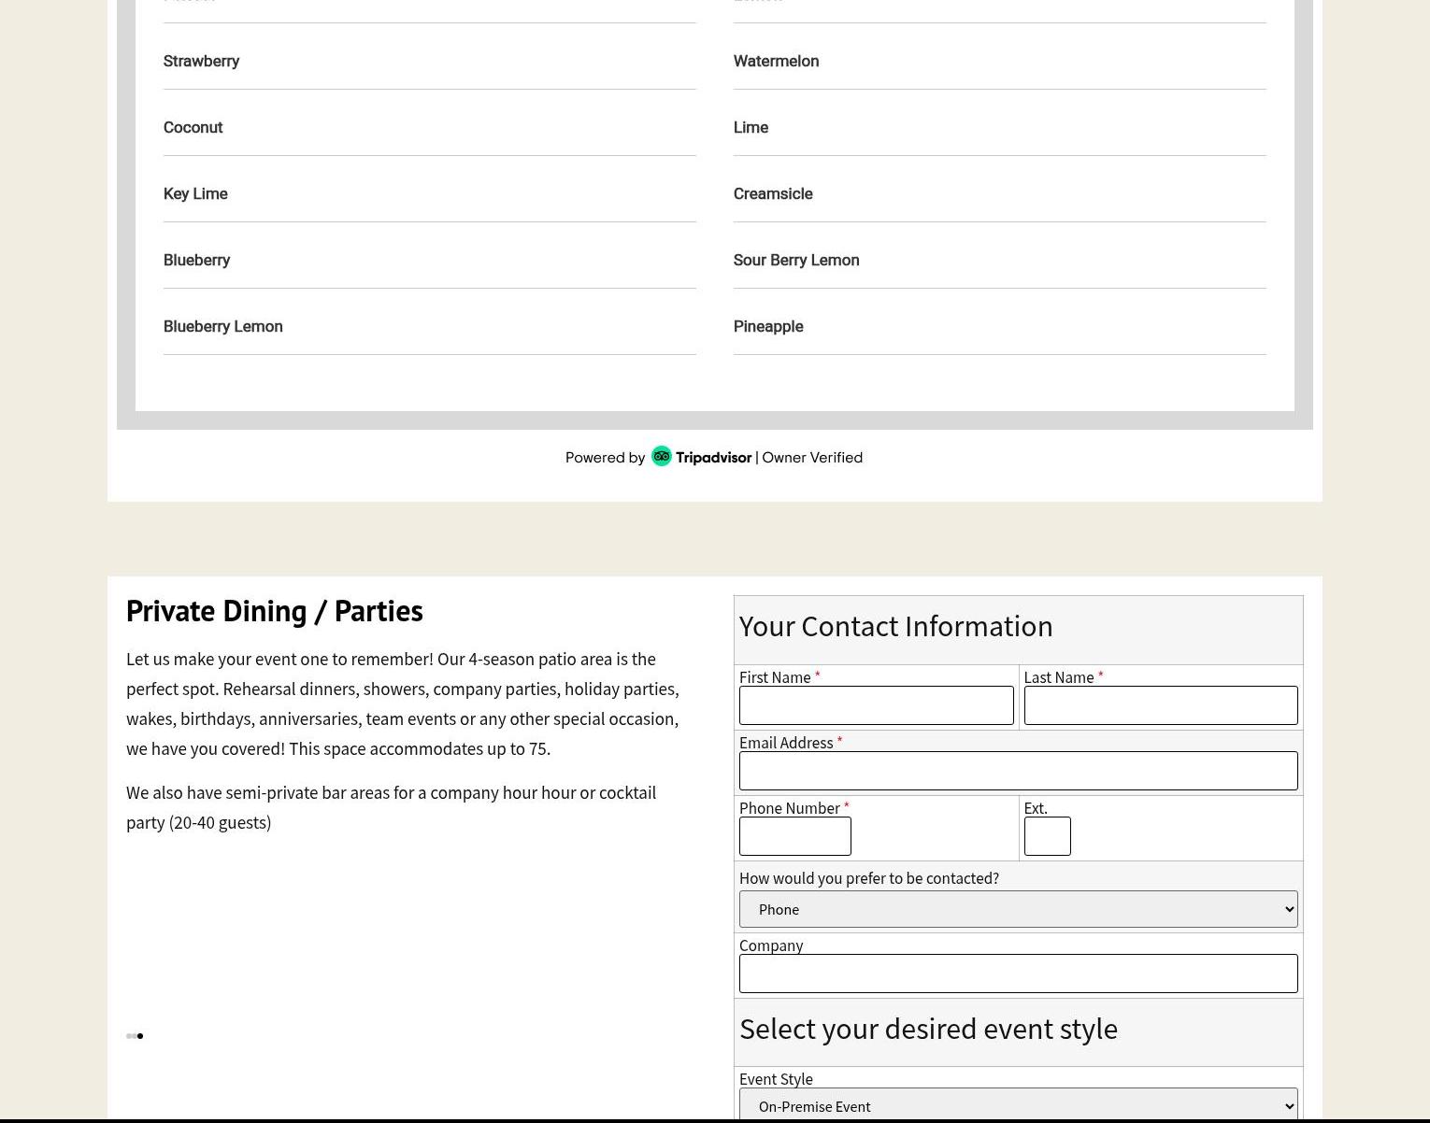This screenshot has width=1430, height=1123.
Task: Click the Coconut menu item
Action: coord(193,127)
